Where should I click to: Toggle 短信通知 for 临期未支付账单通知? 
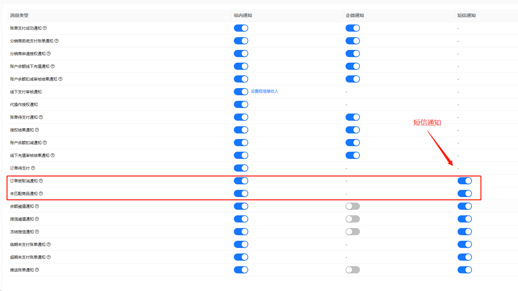[465, 244]
